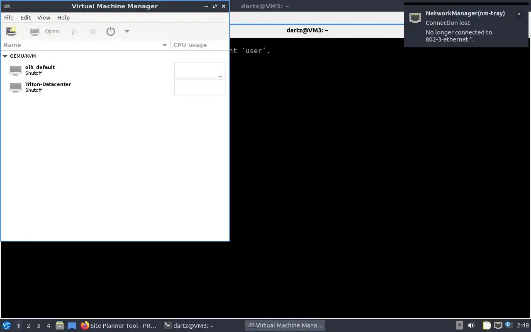Minimize the Virtual Machine Manager window
The width and height of the screenshot is (531, 332).
coord(206,6)
